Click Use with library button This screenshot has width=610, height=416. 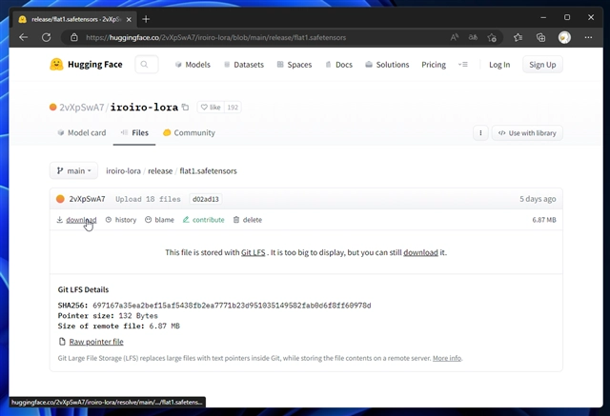[x=527, y=133]
